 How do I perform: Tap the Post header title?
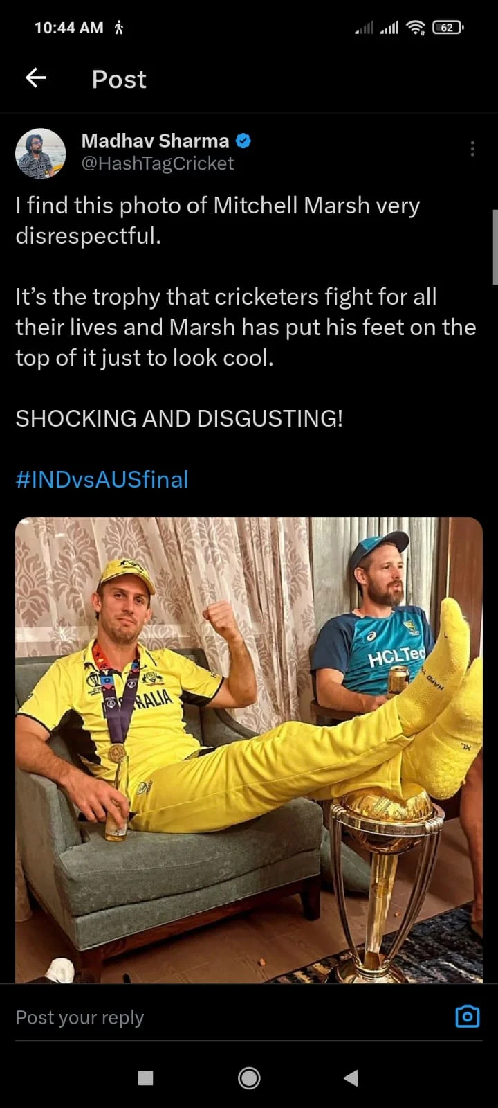tap(119, 79)
